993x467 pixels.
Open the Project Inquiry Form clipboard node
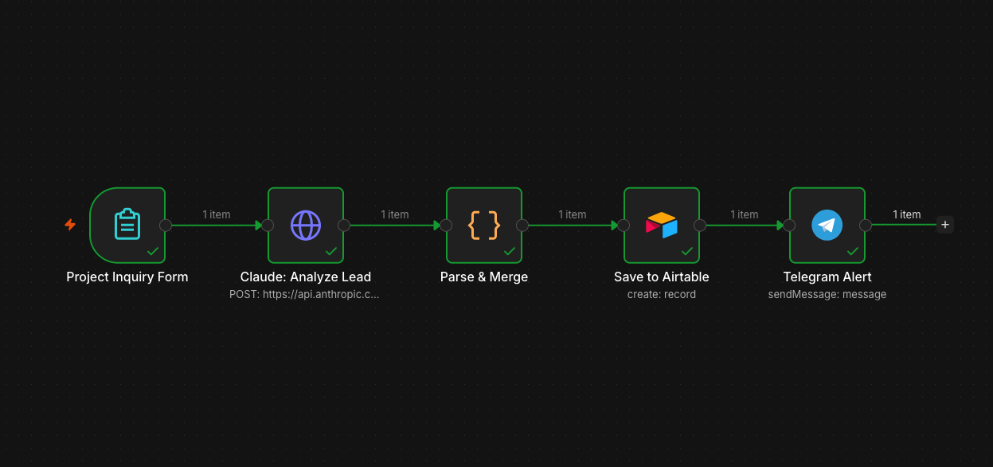127,225
